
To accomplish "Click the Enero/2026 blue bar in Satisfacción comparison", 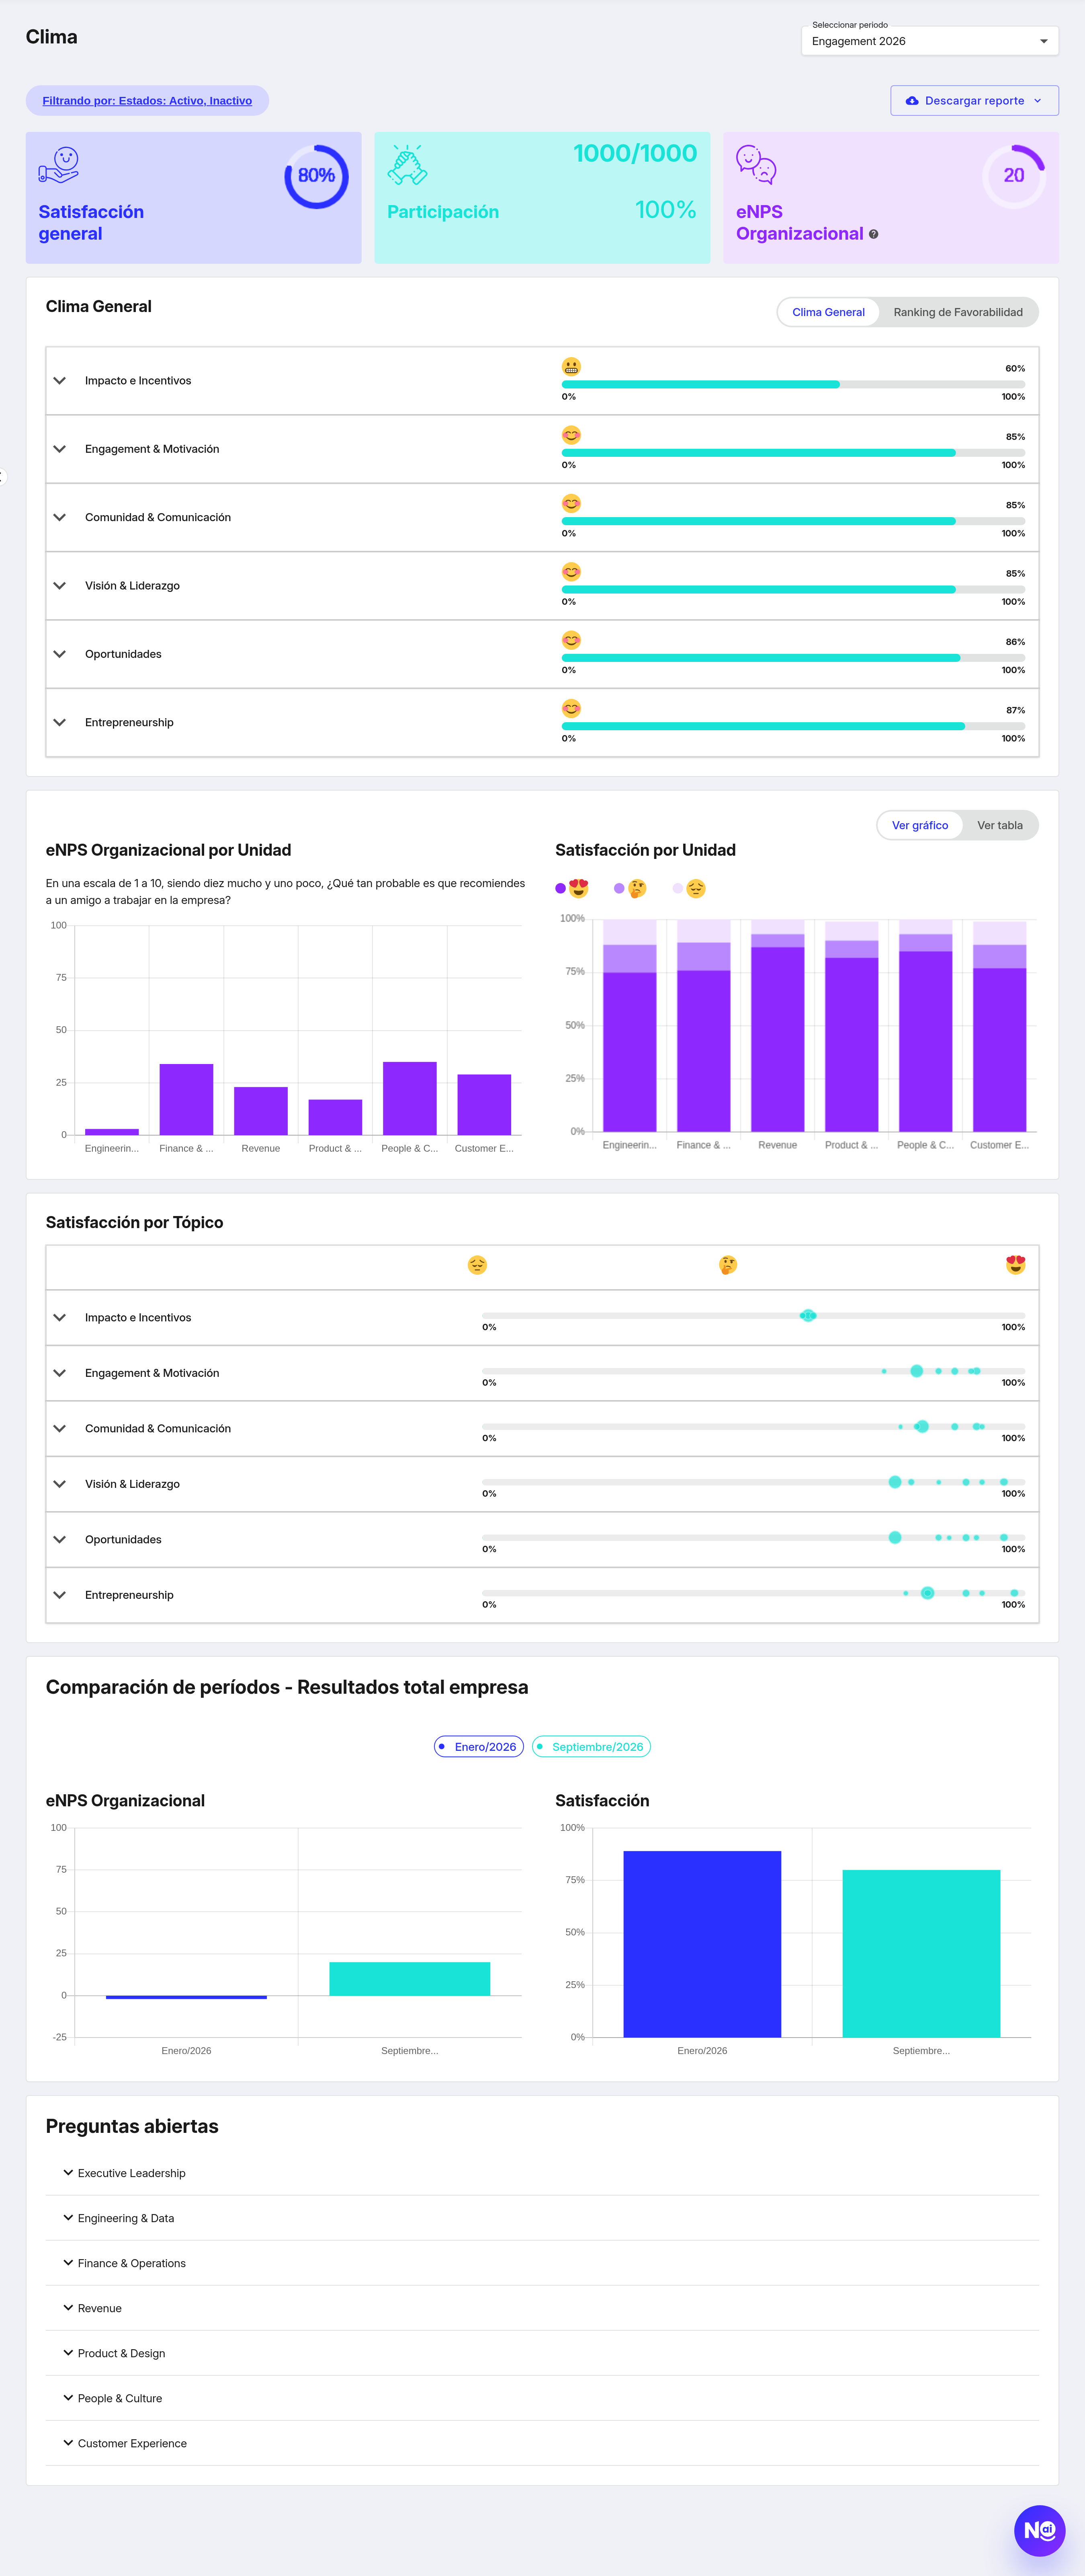I will [702, 1944].
